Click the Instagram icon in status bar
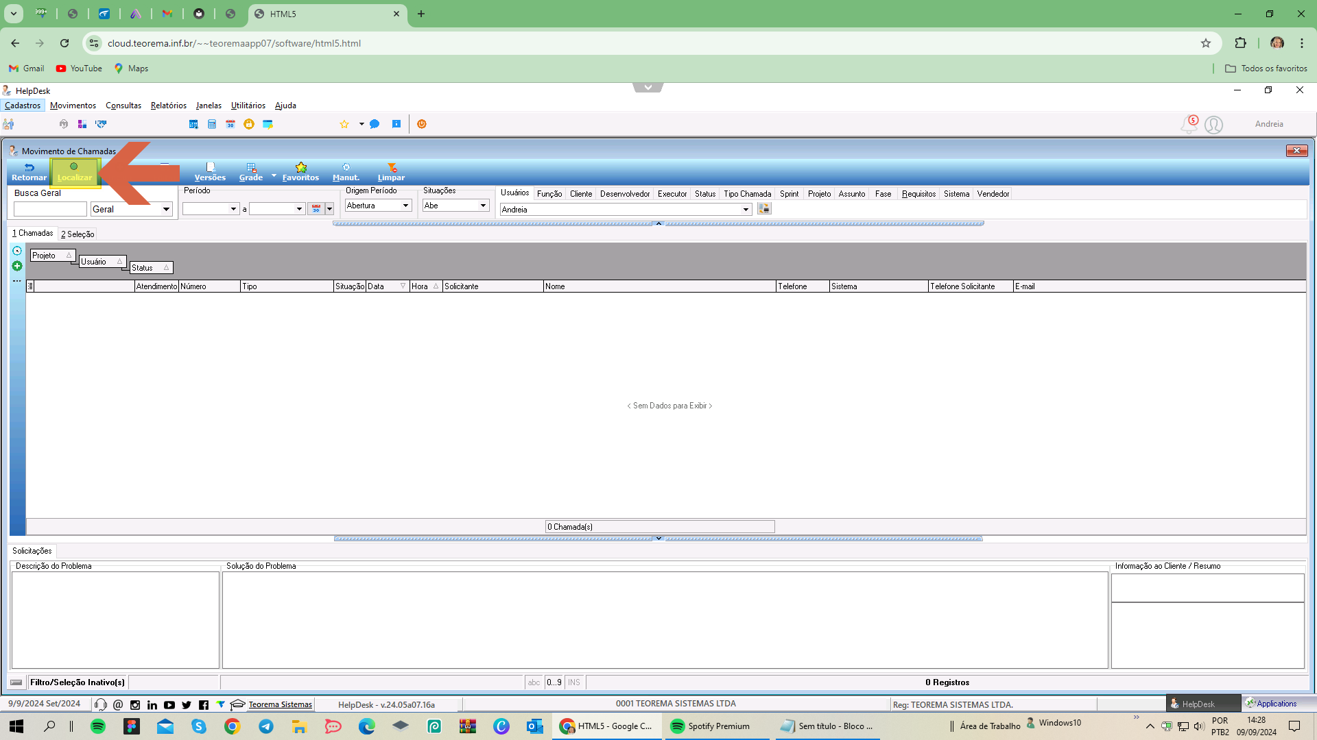 tap(135, 704)
